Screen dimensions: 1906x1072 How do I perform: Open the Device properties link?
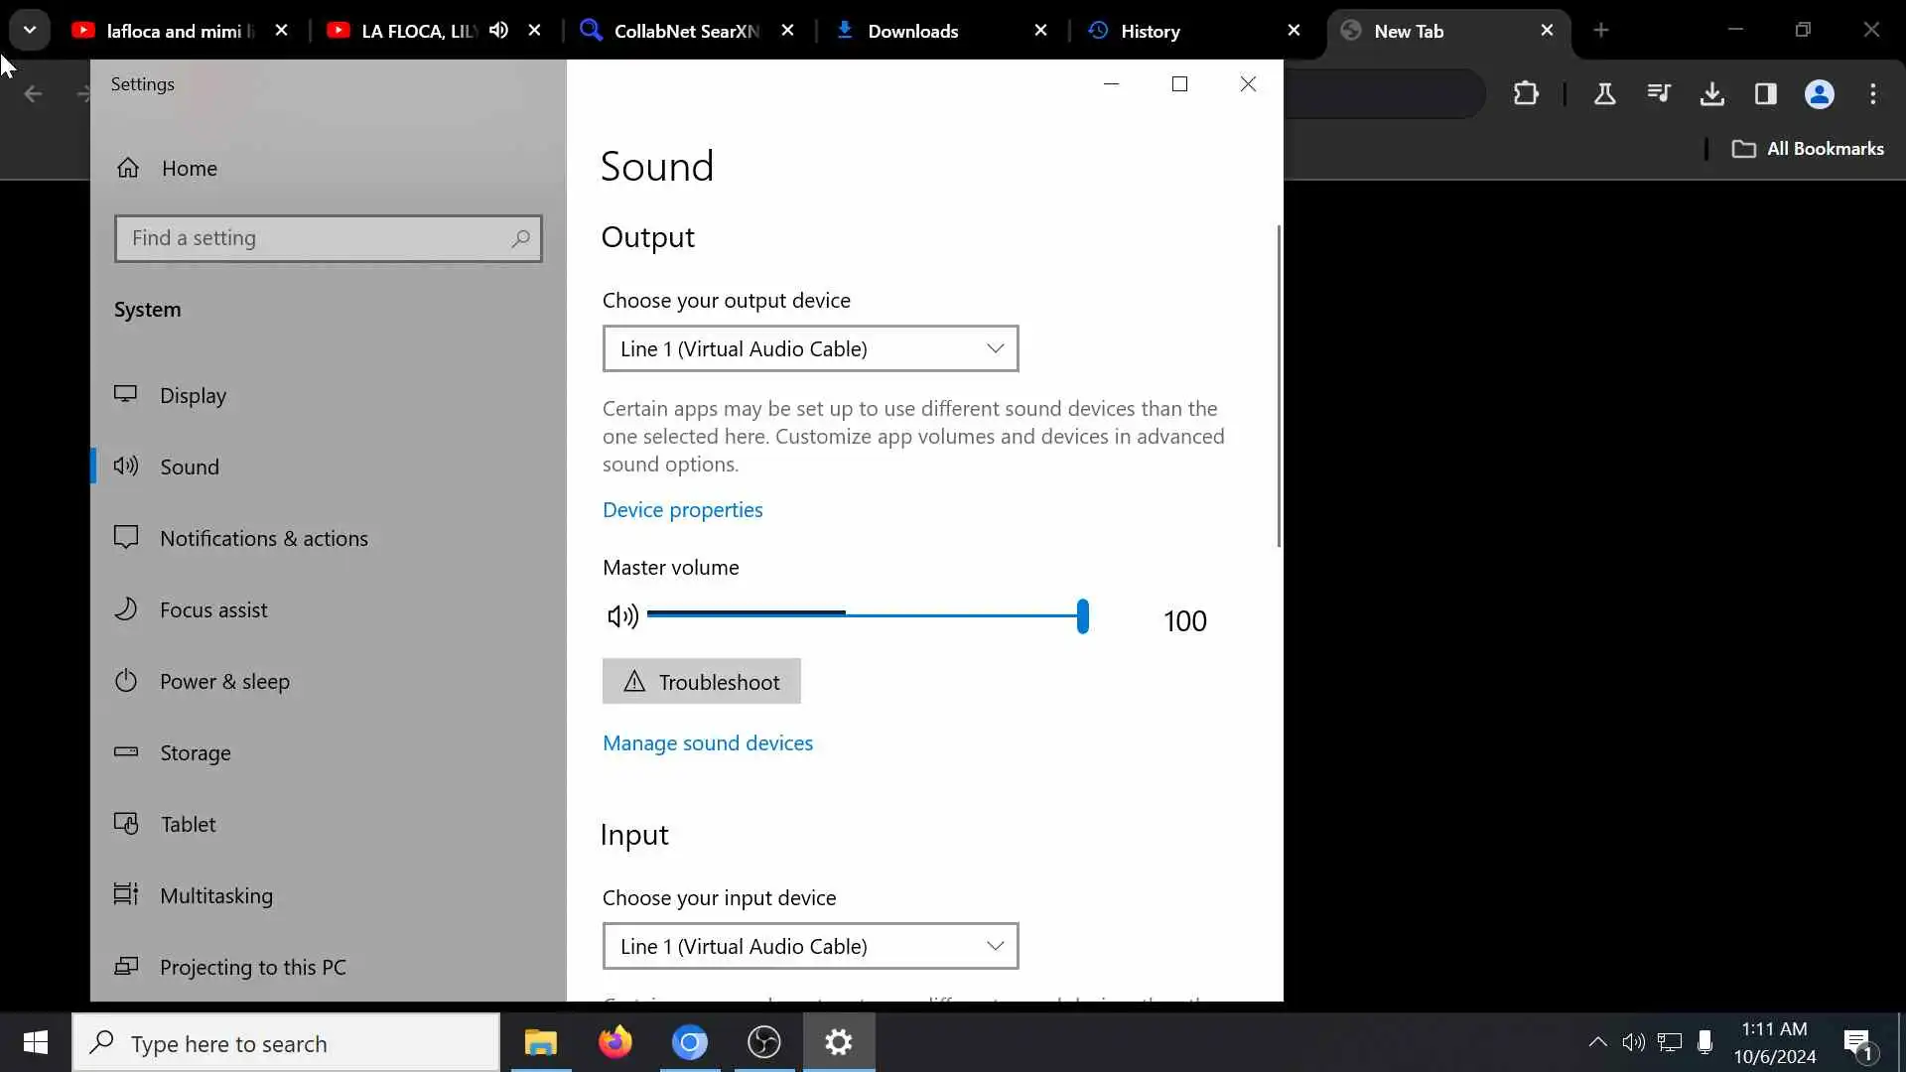point(682,510)
